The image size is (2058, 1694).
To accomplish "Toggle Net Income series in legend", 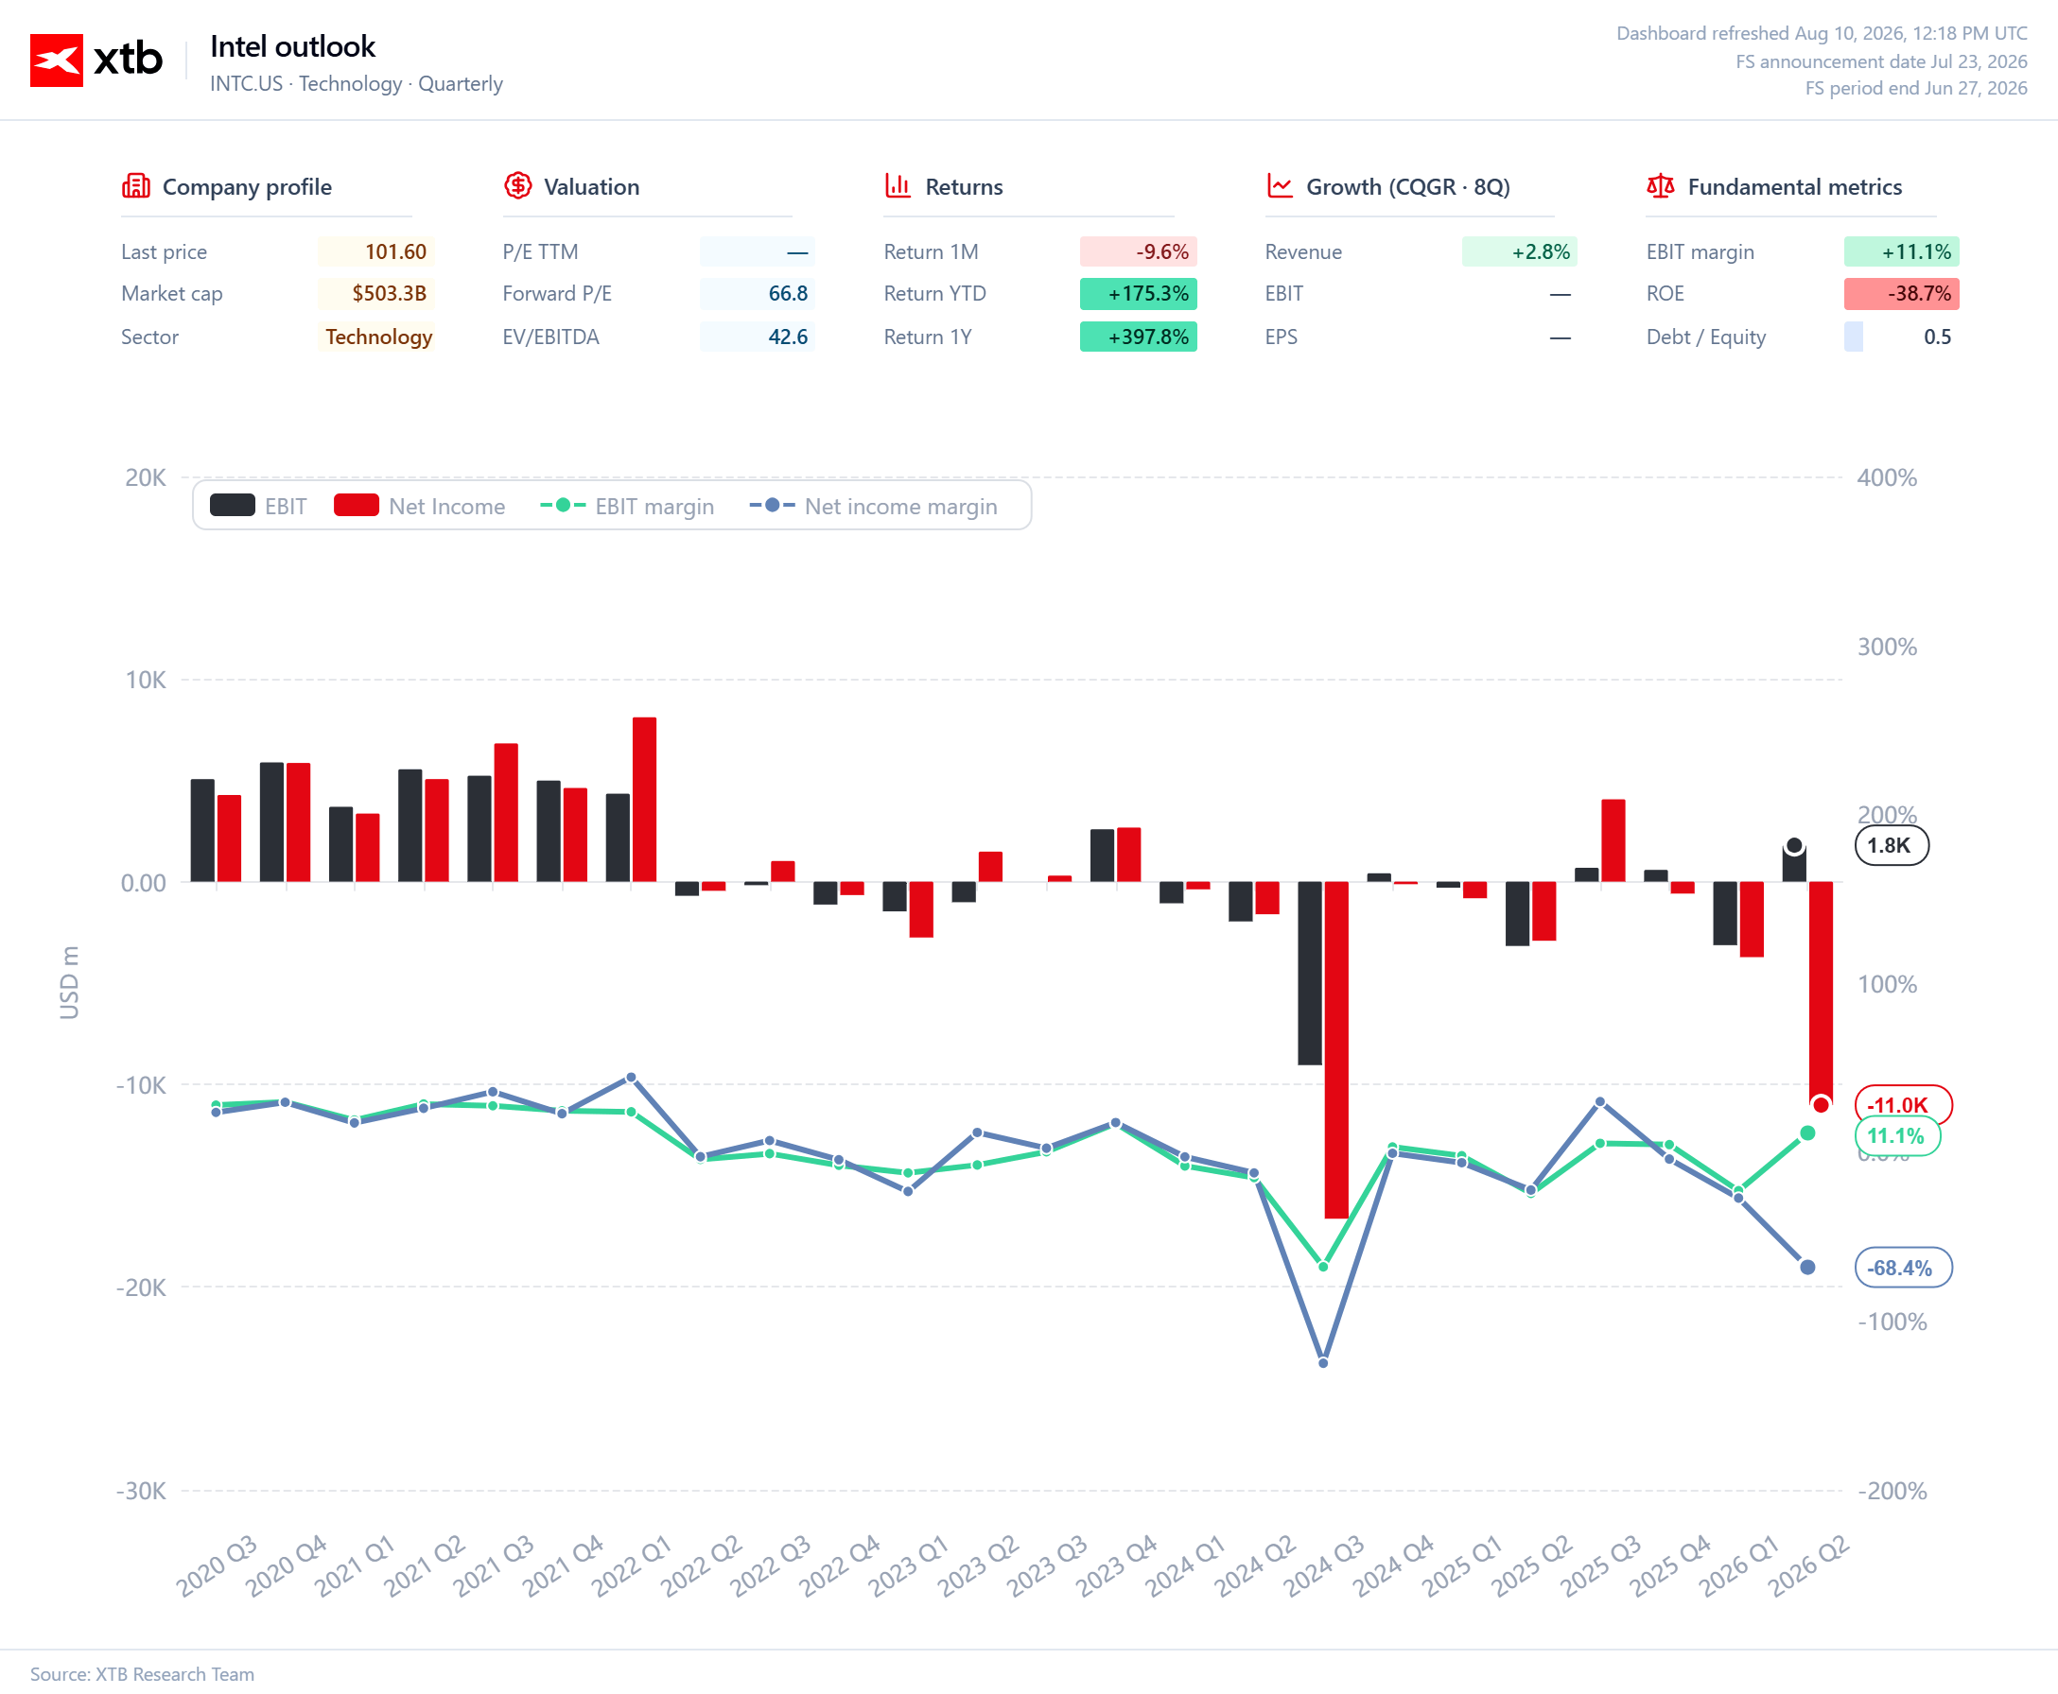I will point(420,506).
